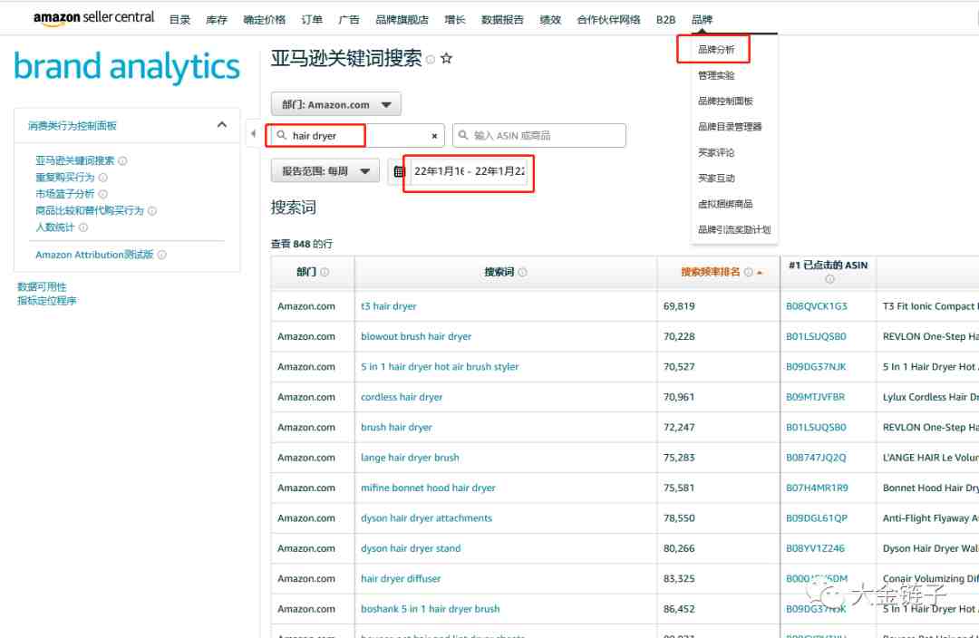Click info icon beside 市场篮子分析

point(103,194)
